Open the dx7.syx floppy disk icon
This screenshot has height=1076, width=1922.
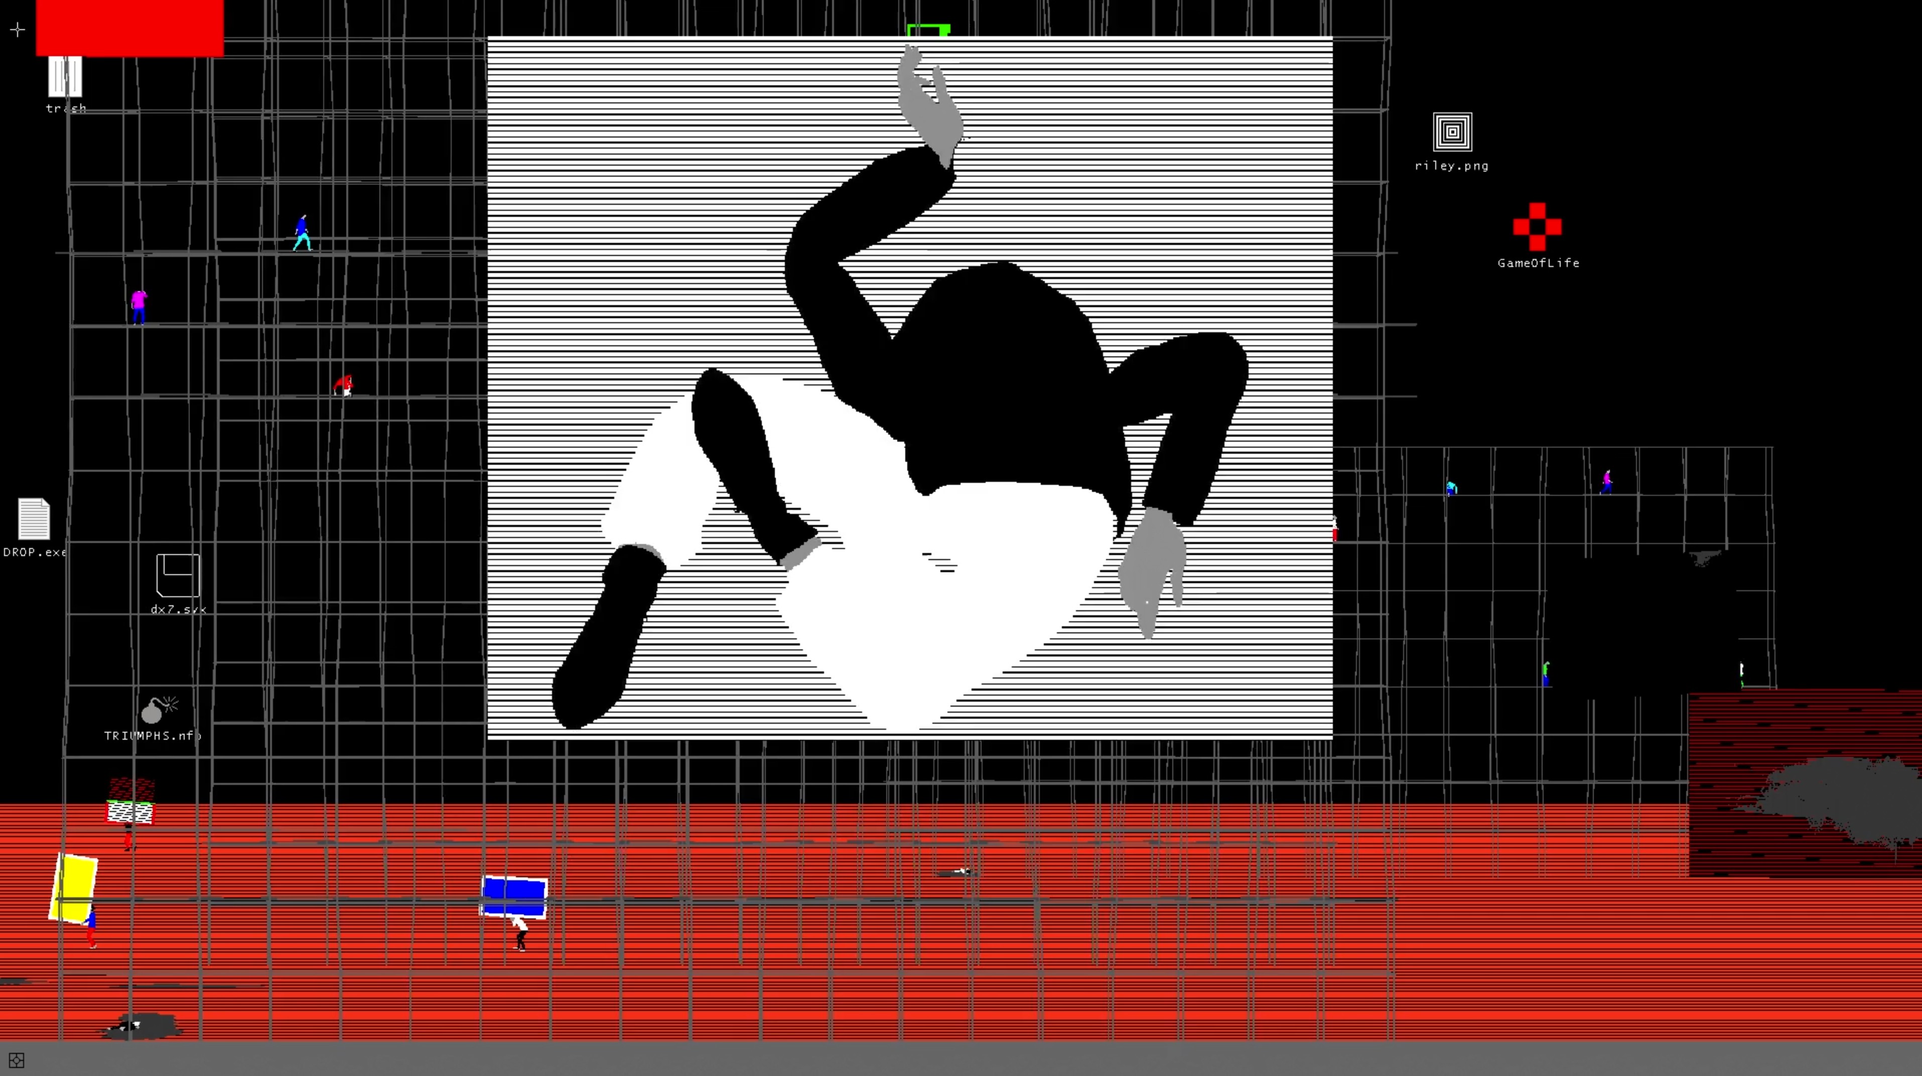point(178,575)
